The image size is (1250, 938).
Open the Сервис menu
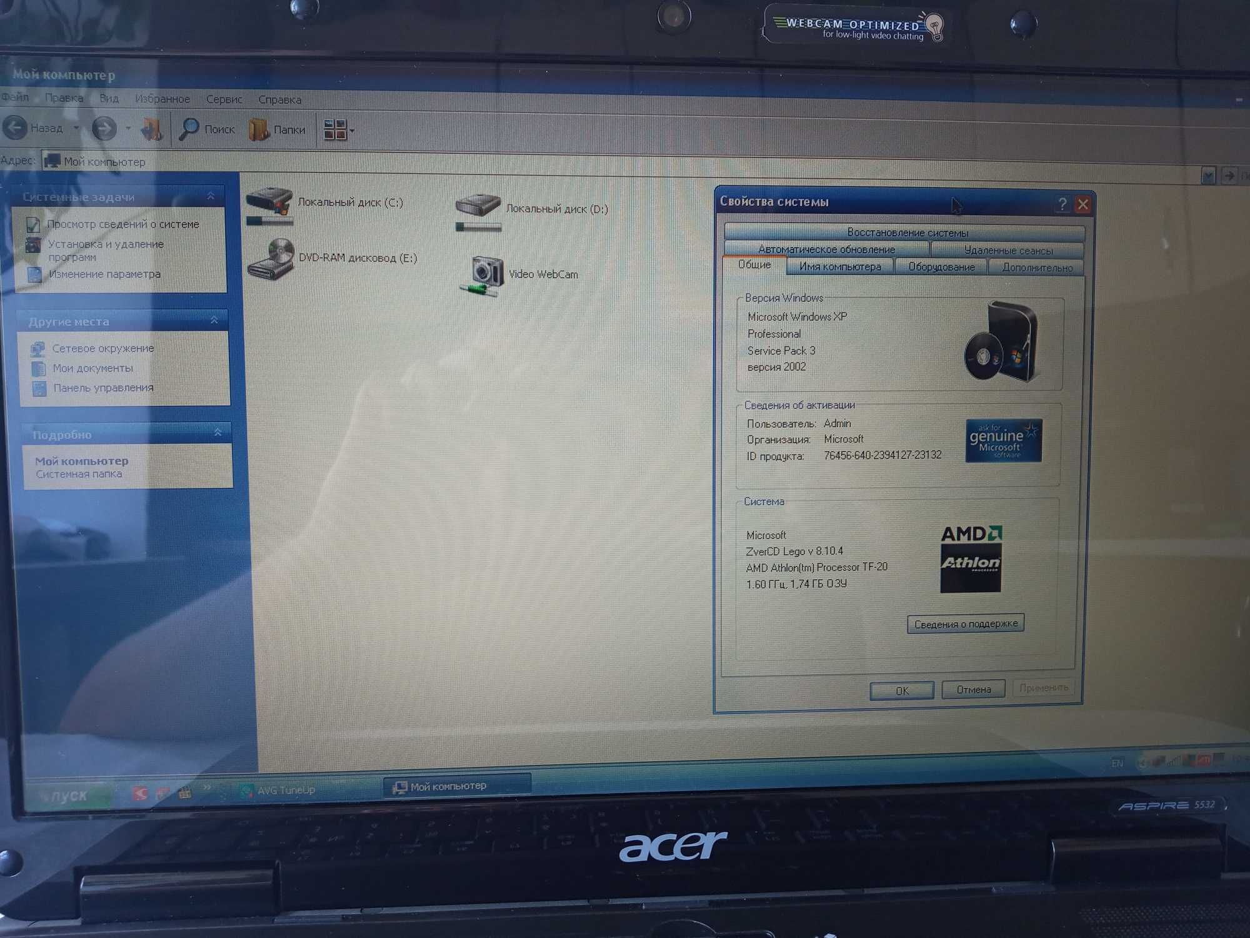224,99
